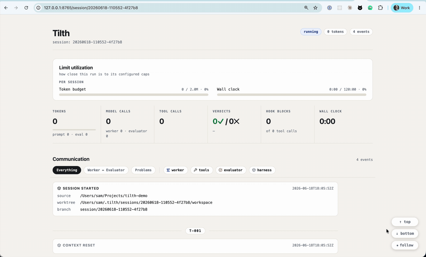
Task: Open the Extensions puzzle piece icon
Action: (x=381, y=8)
